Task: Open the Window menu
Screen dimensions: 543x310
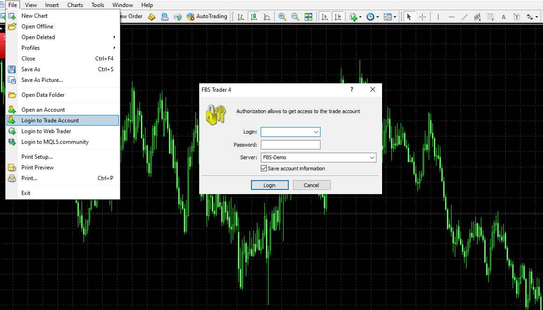Action: [123, 5]
